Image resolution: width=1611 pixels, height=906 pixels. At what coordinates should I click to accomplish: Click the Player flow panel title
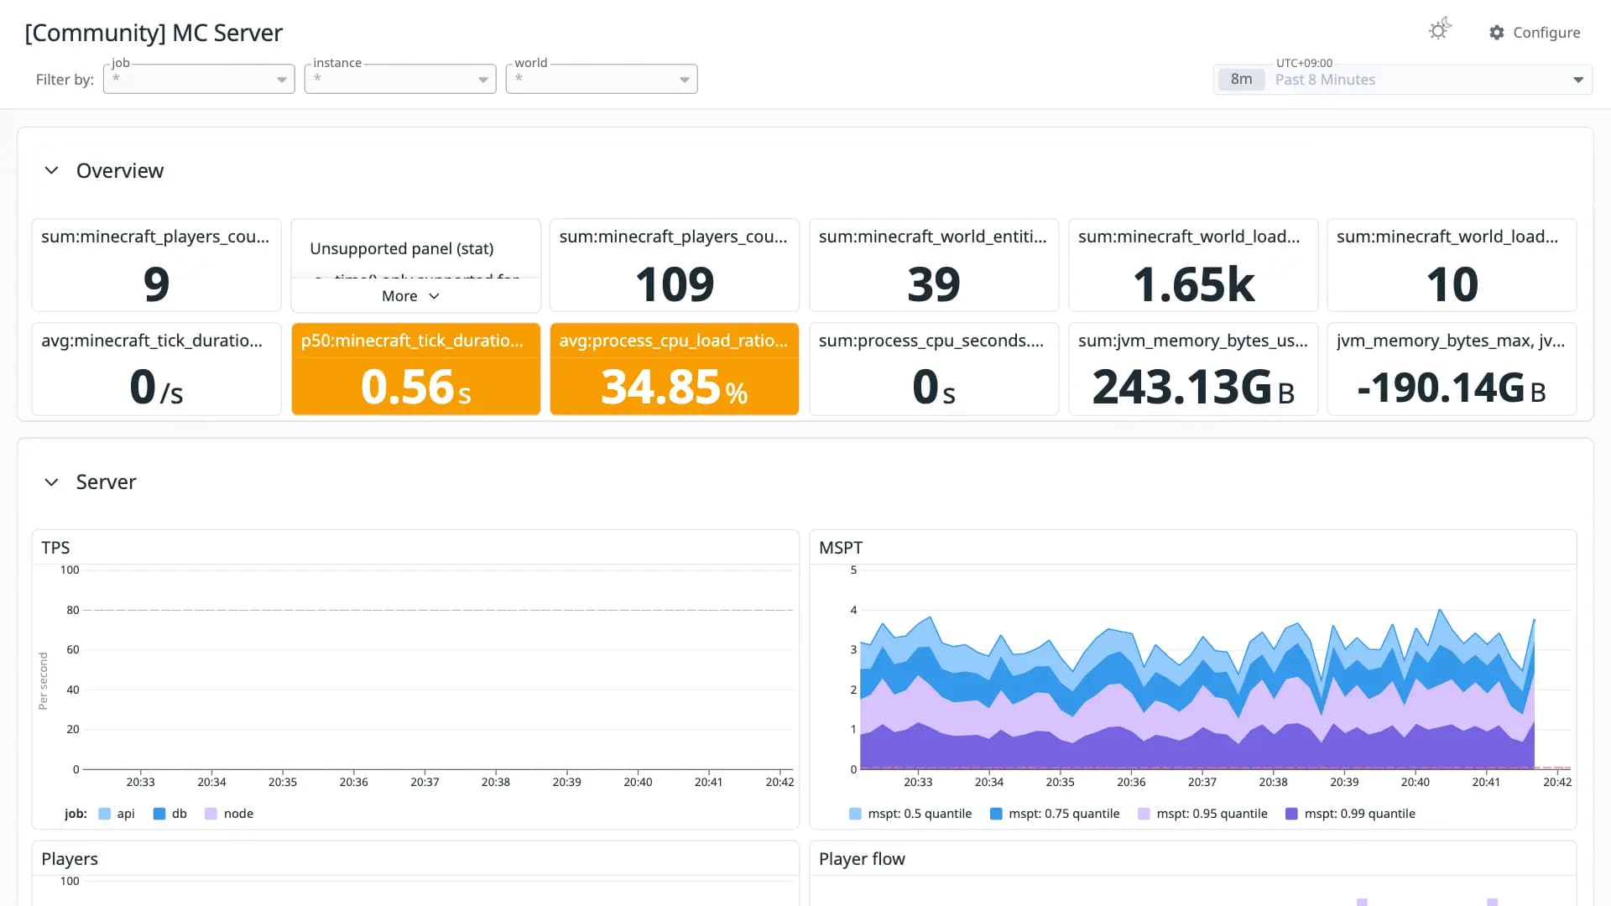click(x=862, y=859)
